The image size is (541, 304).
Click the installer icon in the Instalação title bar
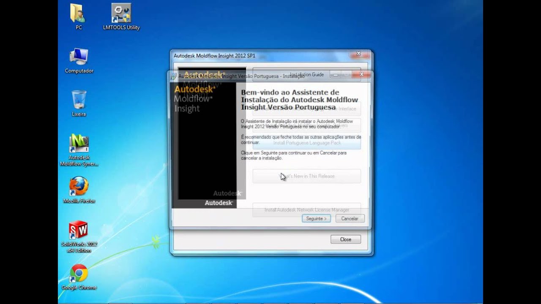pos(174,76)
